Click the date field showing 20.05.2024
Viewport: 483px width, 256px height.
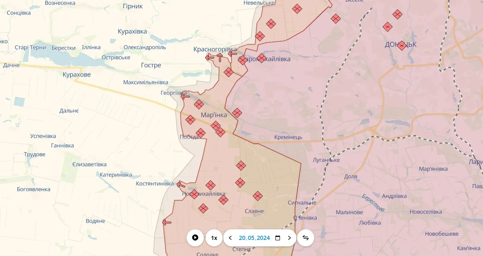point(254,237)
